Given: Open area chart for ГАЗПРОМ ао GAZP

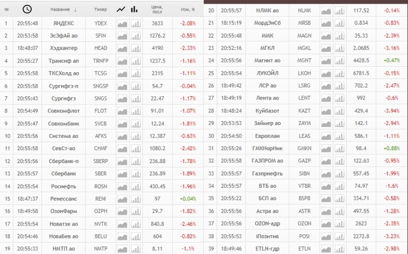Looking at the screenshot, I should click(326, 161).
